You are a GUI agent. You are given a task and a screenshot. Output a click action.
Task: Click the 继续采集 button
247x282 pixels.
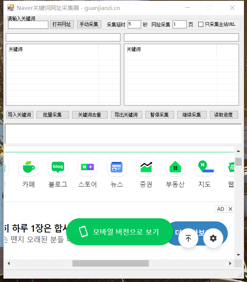[x=192, y=115]
